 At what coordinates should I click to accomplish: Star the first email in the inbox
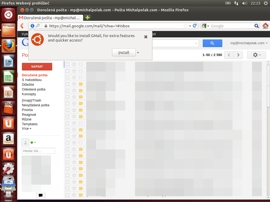[x=74, y=64]
